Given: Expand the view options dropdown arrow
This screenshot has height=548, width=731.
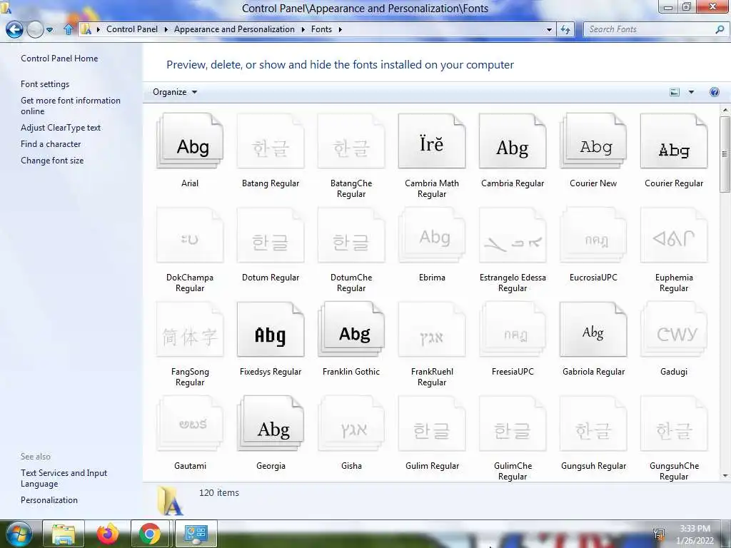Looking at the screenshot, I should pyautogui.click(x=691, y=92).
